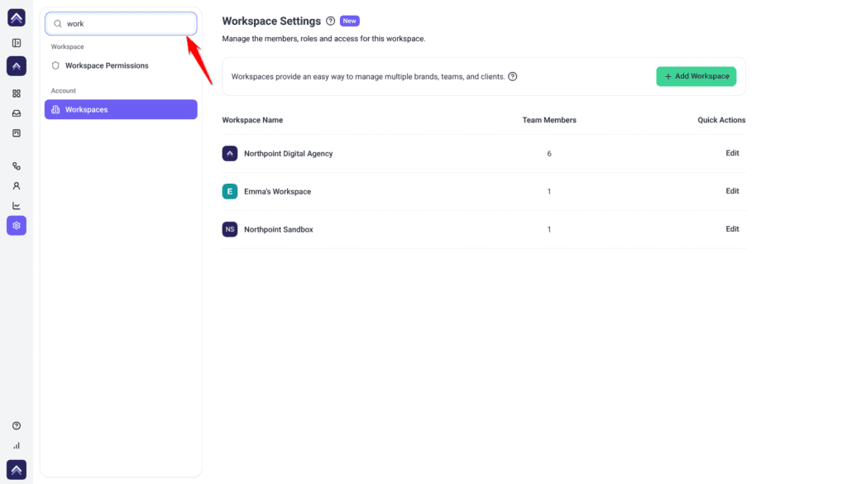Image resolution: width=847 pixels, height=484 pixels.
Task: Click the info icon after the workspaces description
Action: click(x=513, y=76)
